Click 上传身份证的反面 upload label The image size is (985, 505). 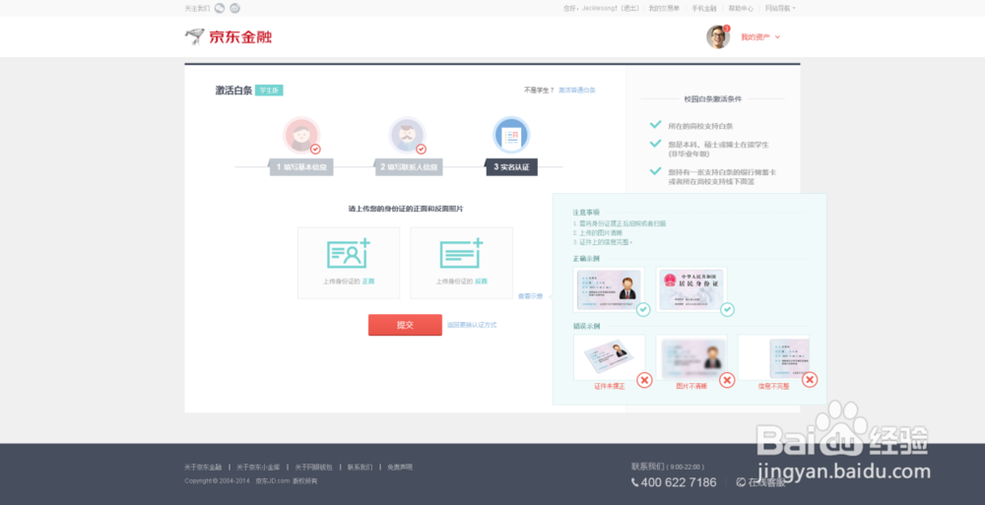click(461, 282)
